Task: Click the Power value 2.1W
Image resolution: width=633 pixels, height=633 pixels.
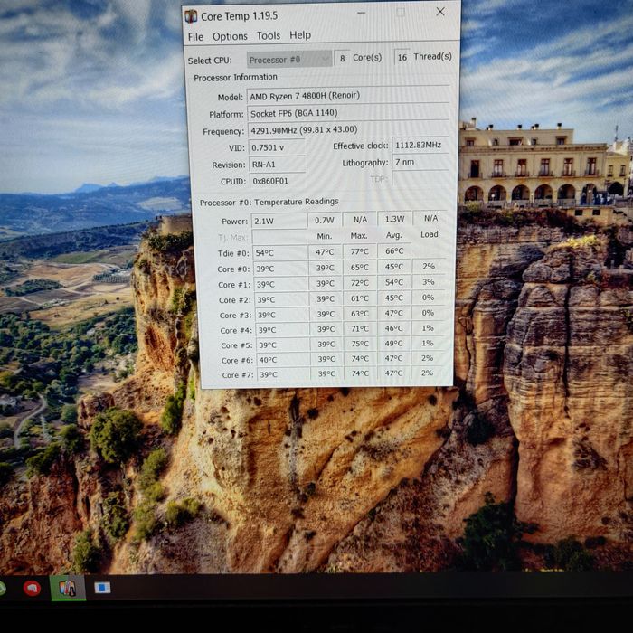Action: [x=279, y=222]
